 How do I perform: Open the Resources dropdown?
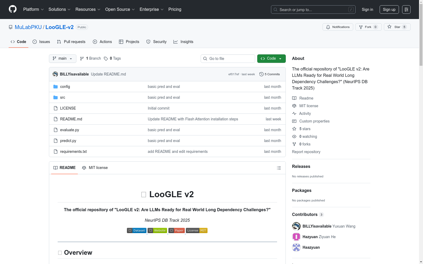click(88, 10)
